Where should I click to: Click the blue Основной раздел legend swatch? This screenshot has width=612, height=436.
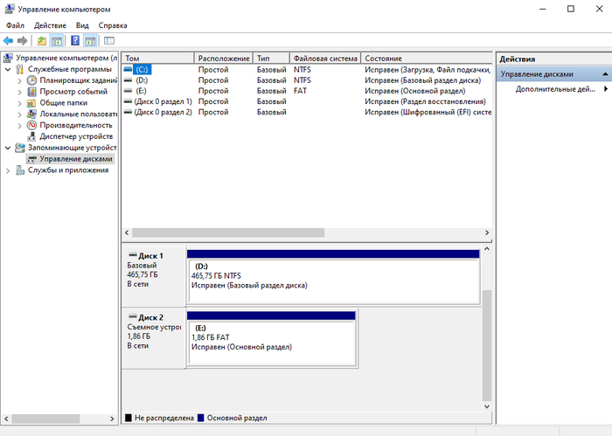202,418
